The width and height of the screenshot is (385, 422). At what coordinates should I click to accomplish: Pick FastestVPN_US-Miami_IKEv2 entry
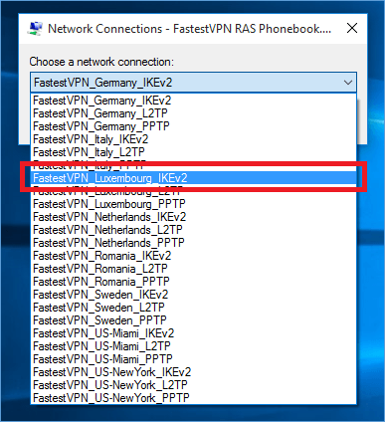[x=193, y=333]
